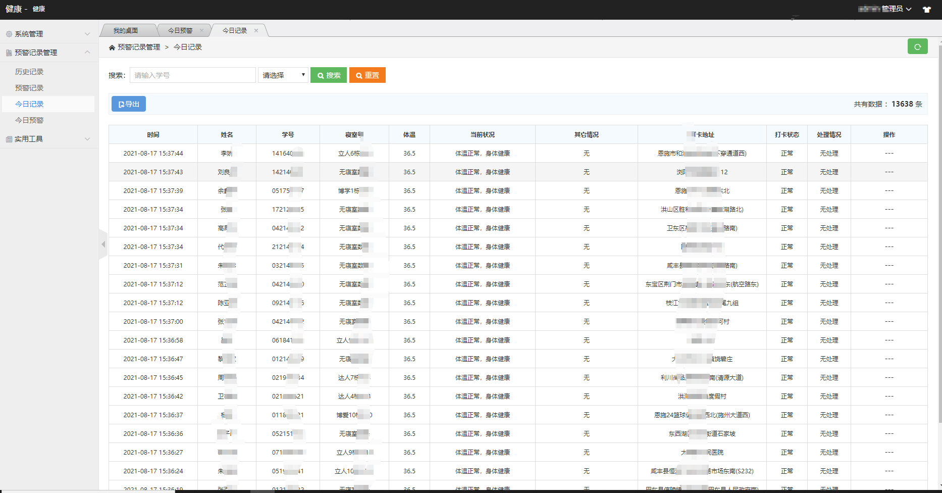Click the 处理情况 column header

point(829,135)
